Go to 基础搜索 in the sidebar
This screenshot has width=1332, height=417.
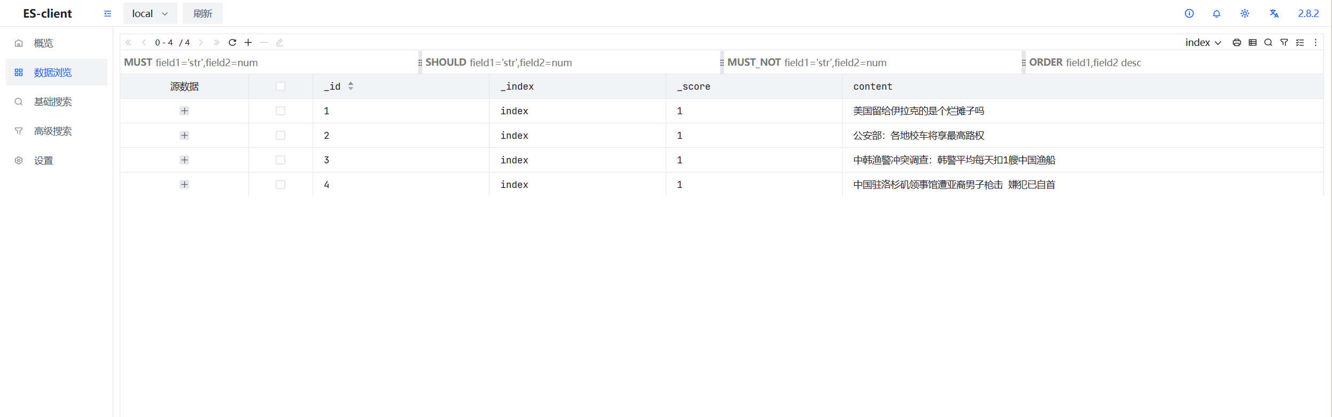(53, 102)
